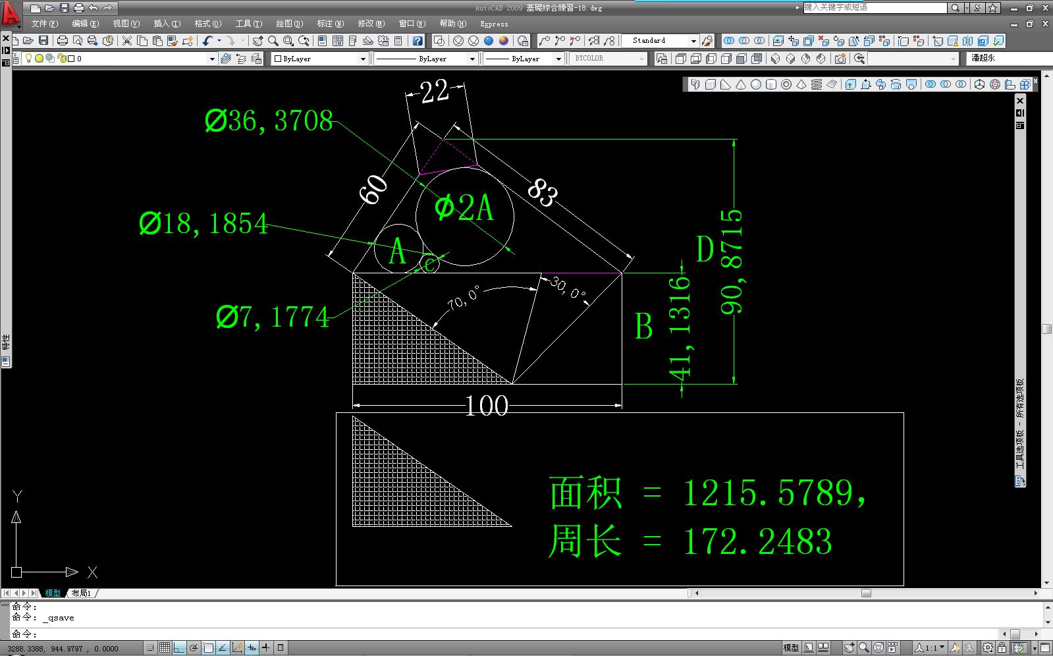Image resolution: width=1053 pixels, height=656 pixels.
Task: Toggle Object Snap Tracking in the status bar
Action: point(223,648)
